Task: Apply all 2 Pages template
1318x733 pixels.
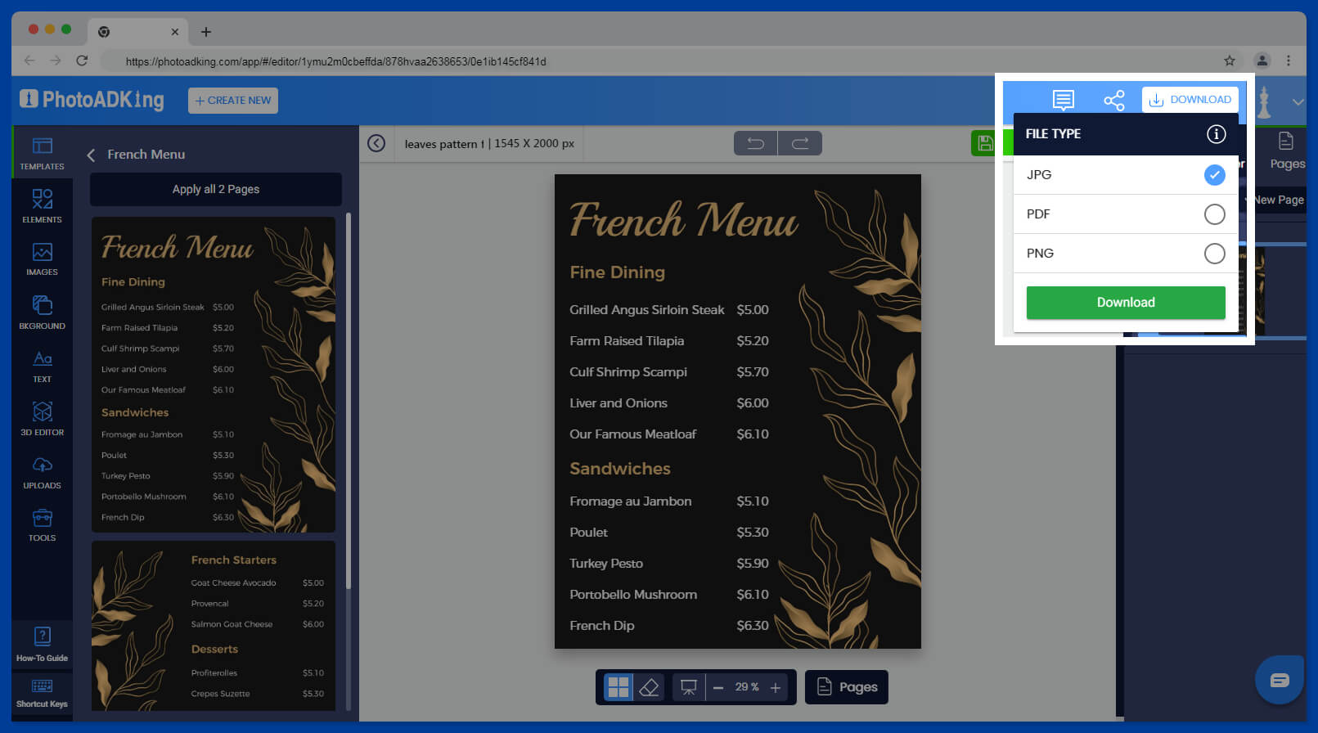Action: click(216, 189)
